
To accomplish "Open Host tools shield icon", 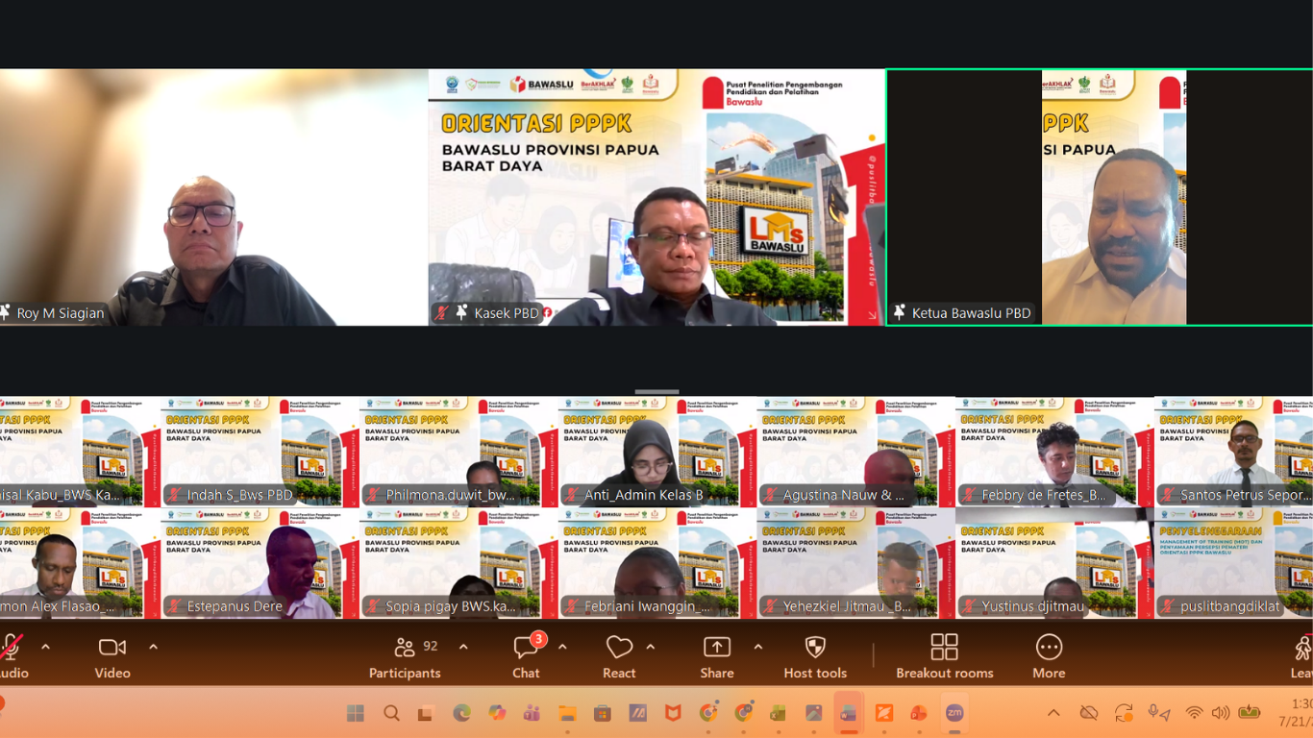I will (x=815, y=657).
